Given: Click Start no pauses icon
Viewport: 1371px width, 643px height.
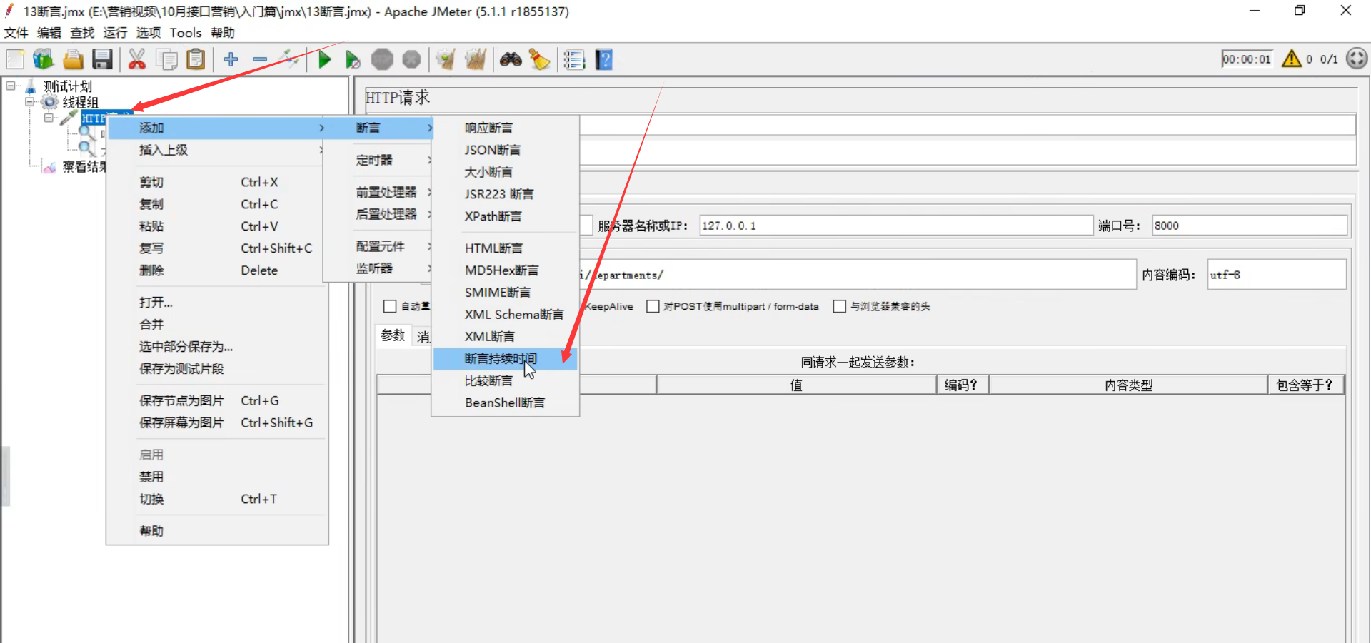Looking at the screenshot, I should (x=353, y=59).
